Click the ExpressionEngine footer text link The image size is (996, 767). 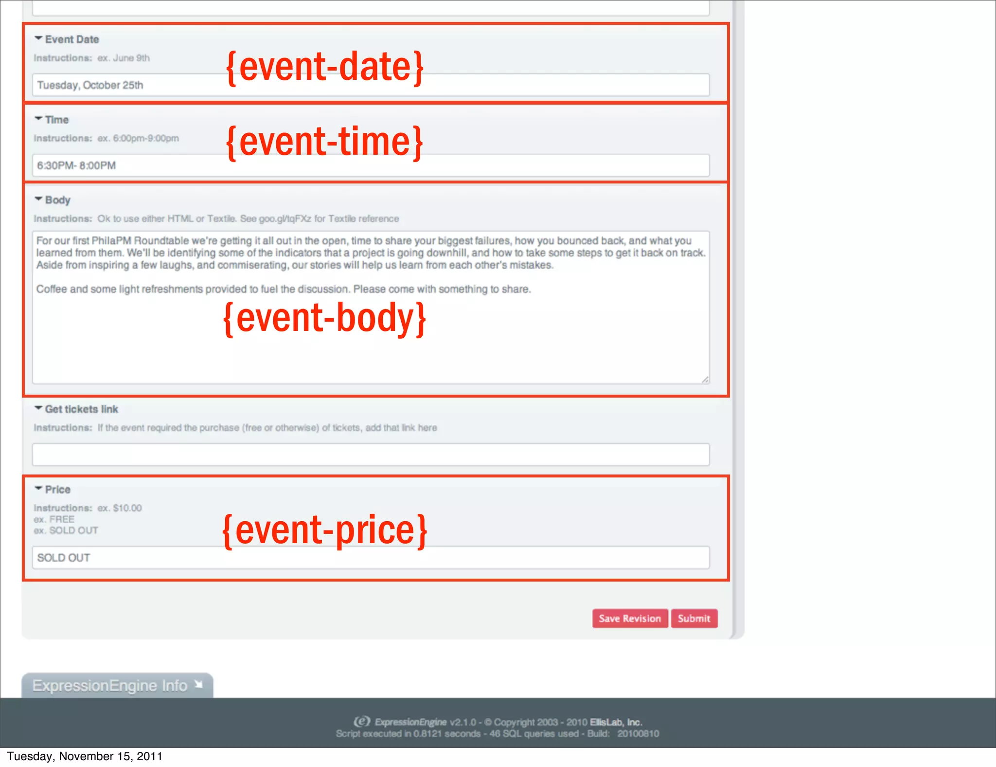click(x=410, y=722)
